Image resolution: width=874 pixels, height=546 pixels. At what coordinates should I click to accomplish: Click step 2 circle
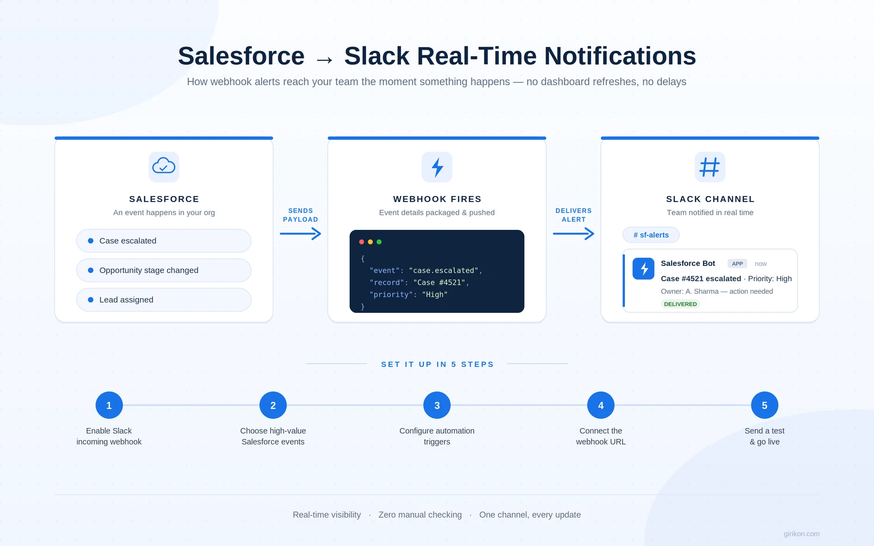tap(273, 405)
